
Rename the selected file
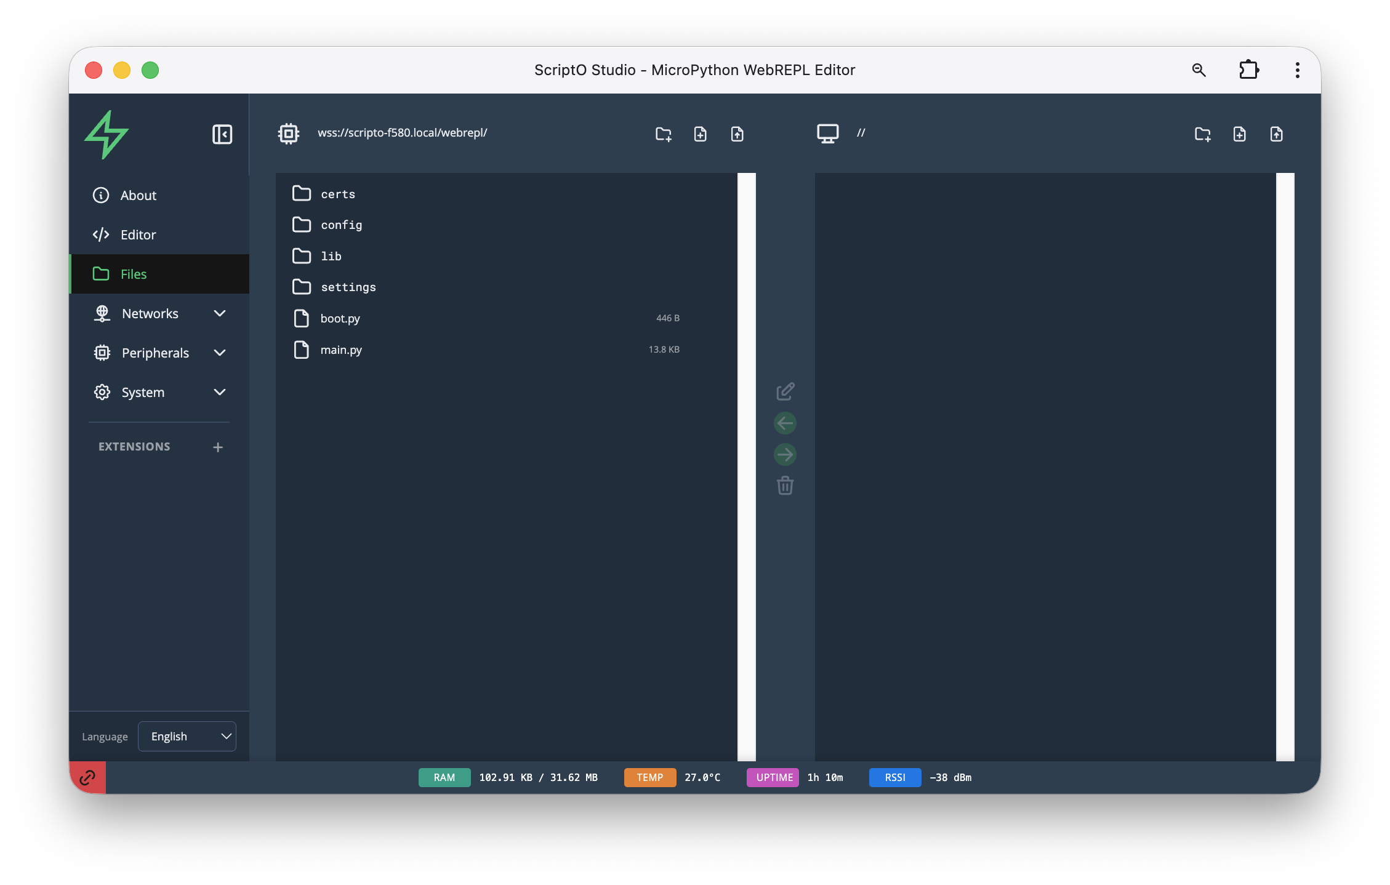785,391
